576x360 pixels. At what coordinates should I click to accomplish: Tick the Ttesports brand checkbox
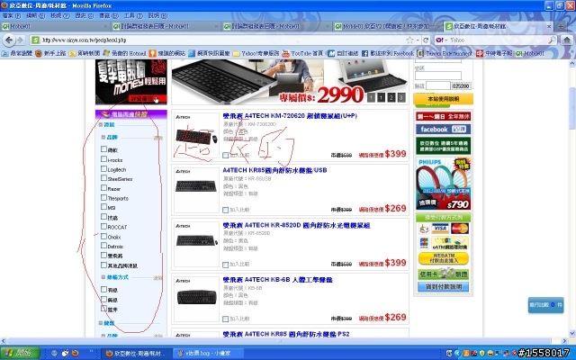pyautogui.click(x=104, y=197)
